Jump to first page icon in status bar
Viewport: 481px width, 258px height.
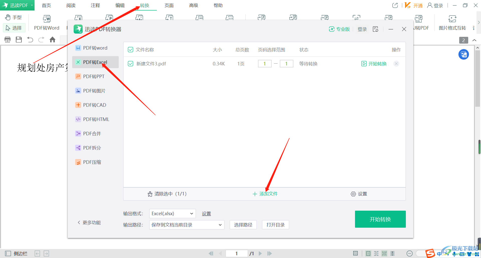211,253
